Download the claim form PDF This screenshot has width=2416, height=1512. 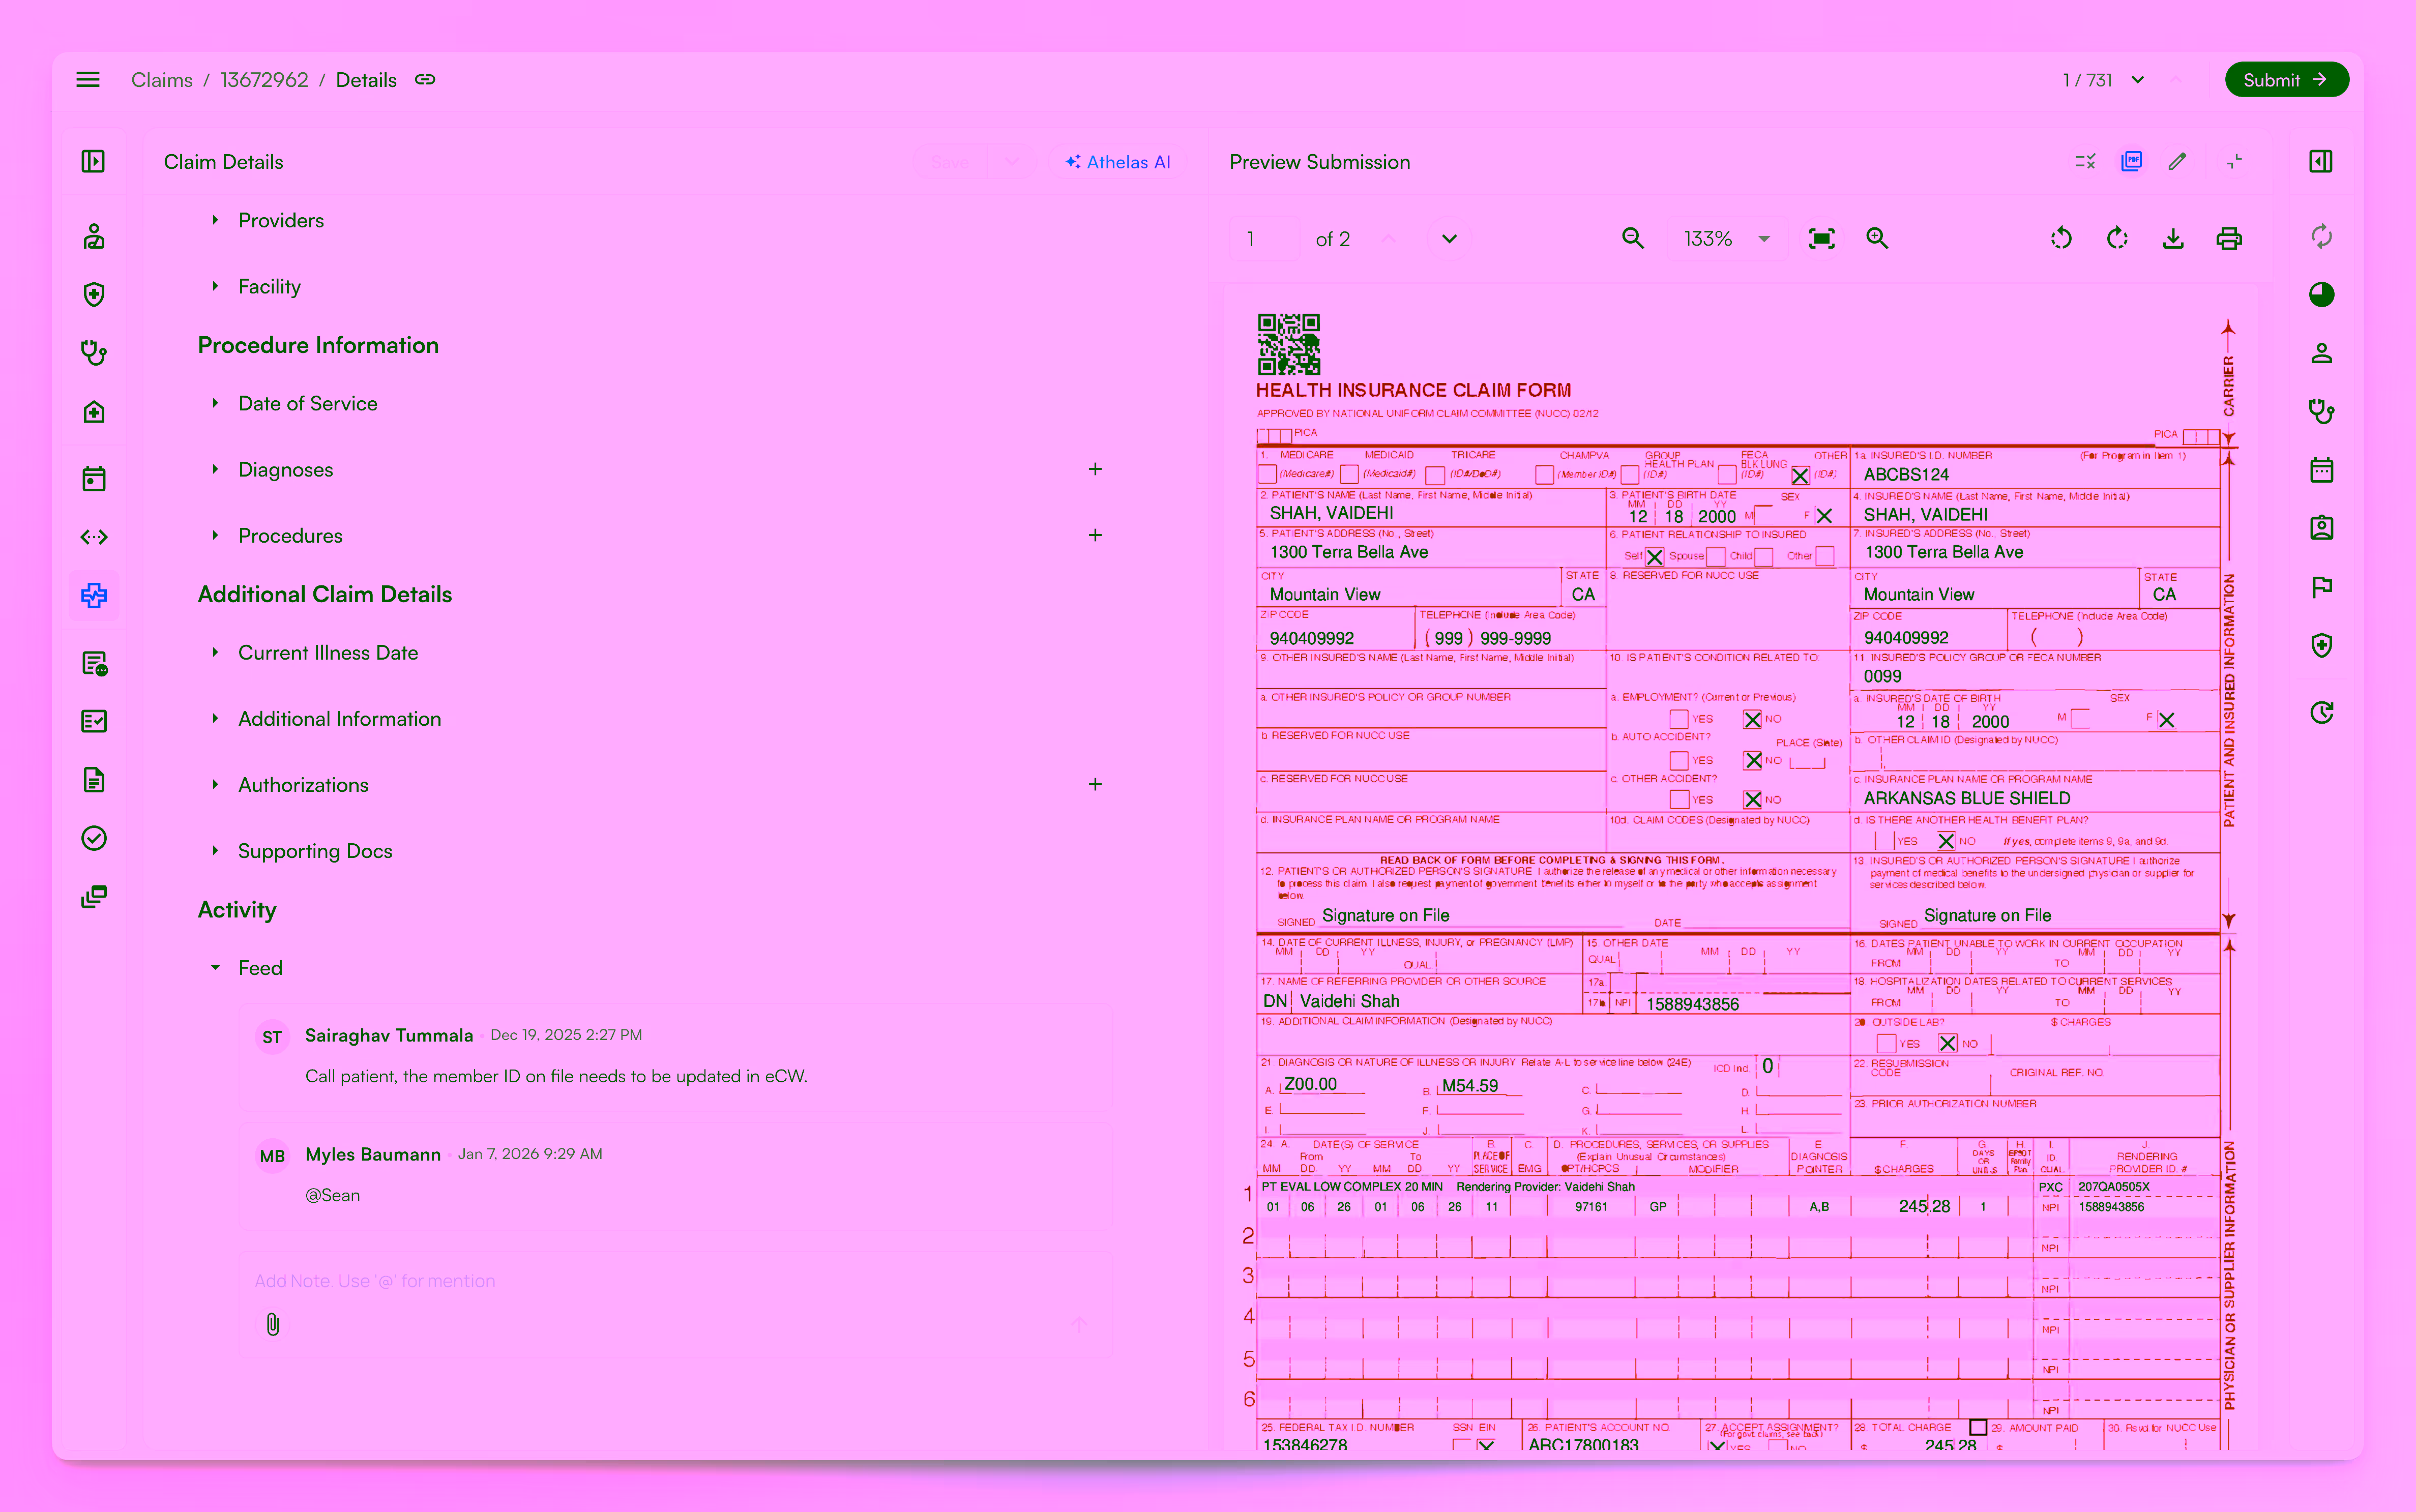coord(2173,238)
